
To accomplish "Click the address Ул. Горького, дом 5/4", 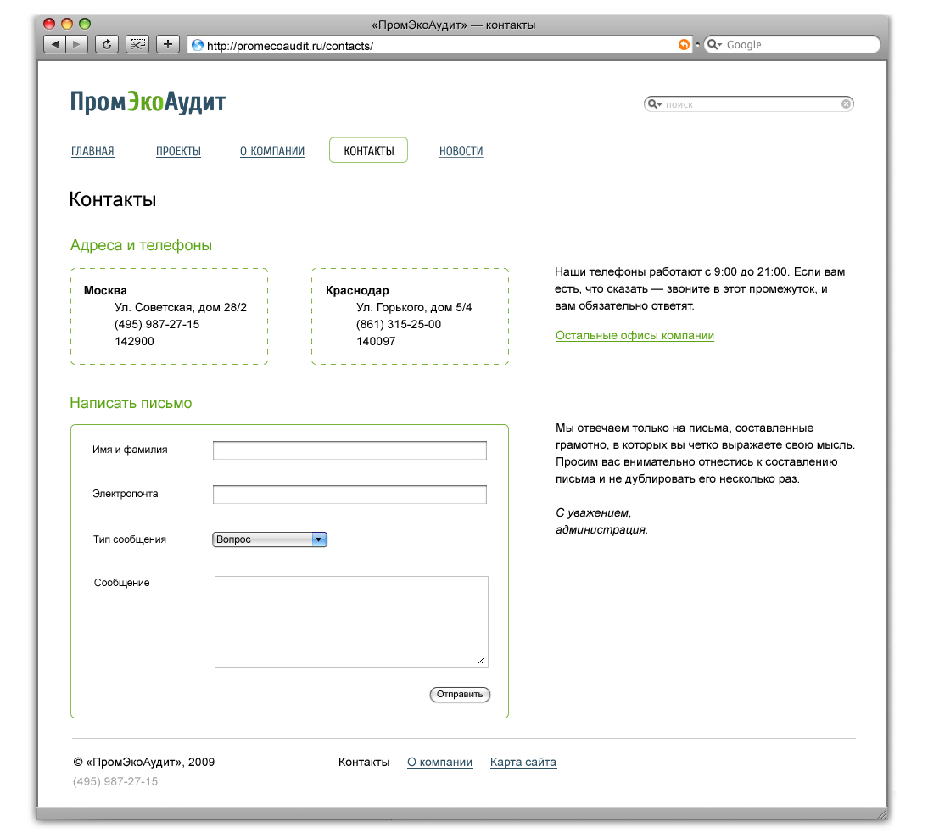I will point(414,307).
